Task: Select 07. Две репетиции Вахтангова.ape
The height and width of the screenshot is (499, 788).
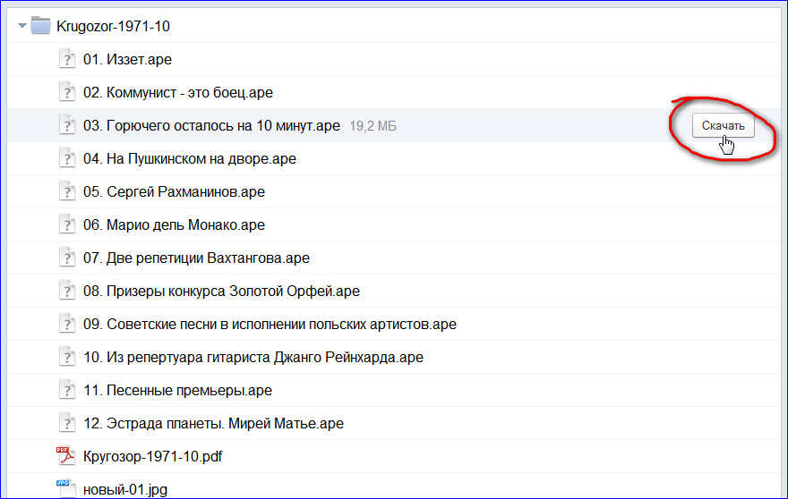Action: tap(196, 258)
